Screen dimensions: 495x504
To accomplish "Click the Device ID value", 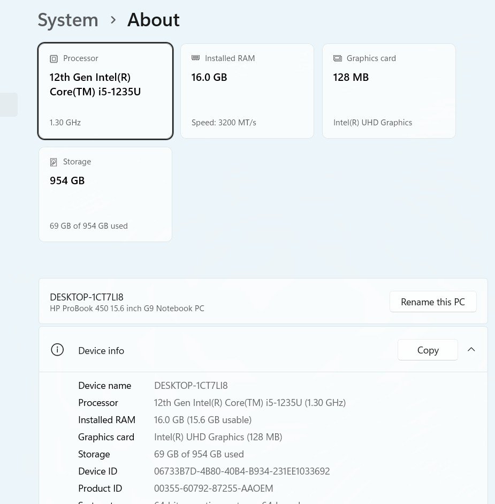I will tap(242, 471).
